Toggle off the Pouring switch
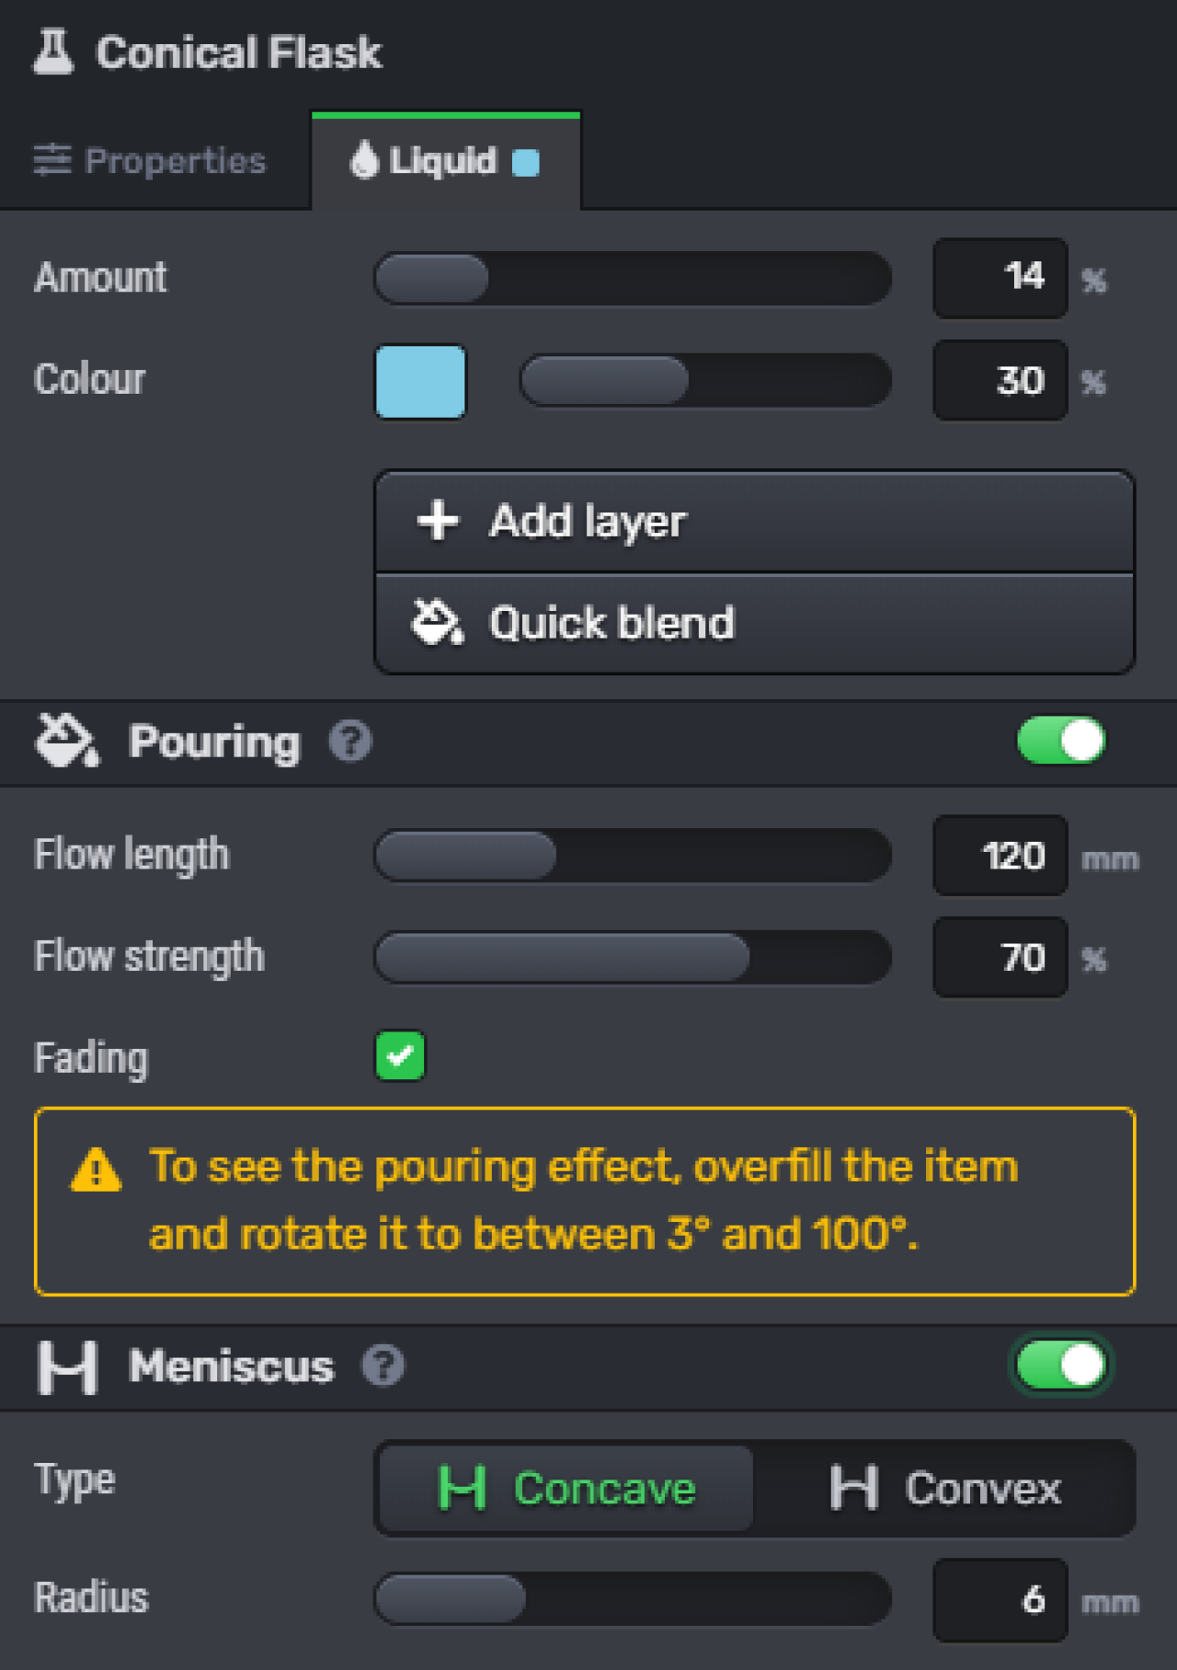The height and width of the screenshot is (1670, 1177). [x=1061, y=741]
